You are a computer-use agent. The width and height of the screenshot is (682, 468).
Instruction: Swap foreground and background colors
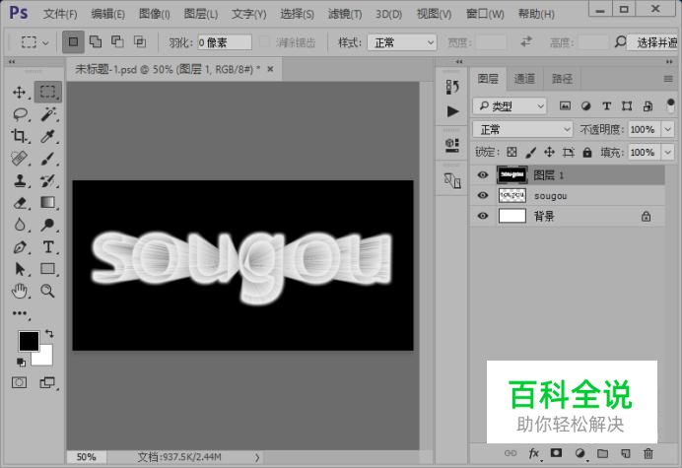point(49,334)
